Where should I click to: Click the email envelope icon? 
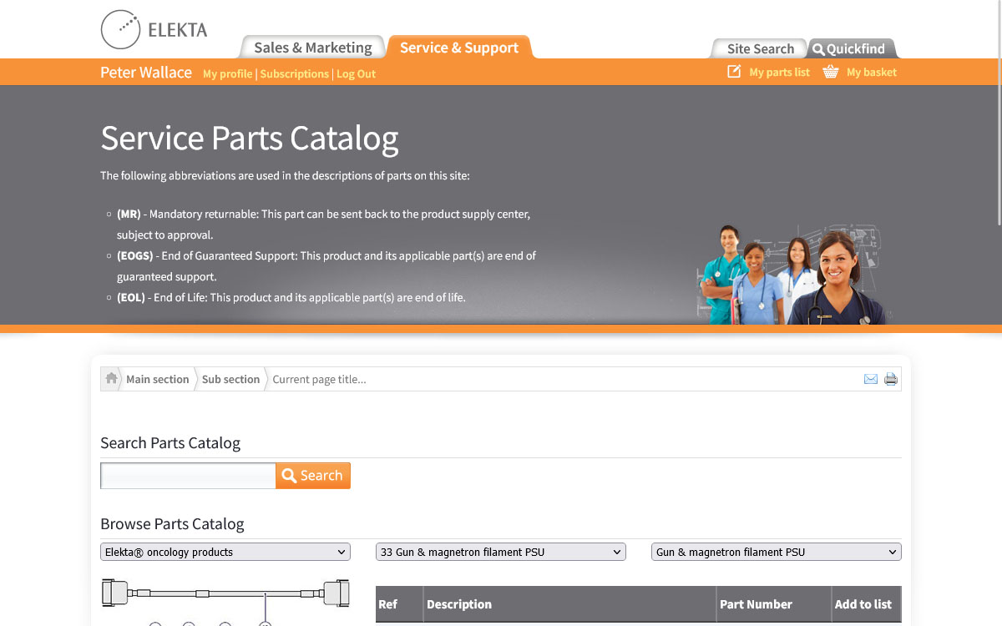tap(870, 379)
